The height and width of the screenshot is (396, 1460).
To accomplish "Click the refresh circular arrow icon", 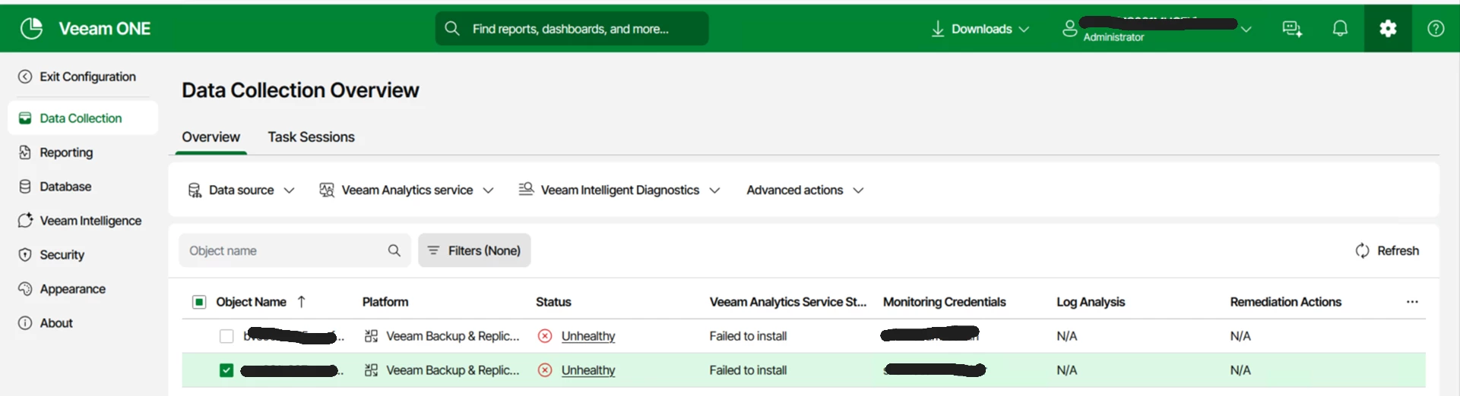I will tap(1362, 251).
